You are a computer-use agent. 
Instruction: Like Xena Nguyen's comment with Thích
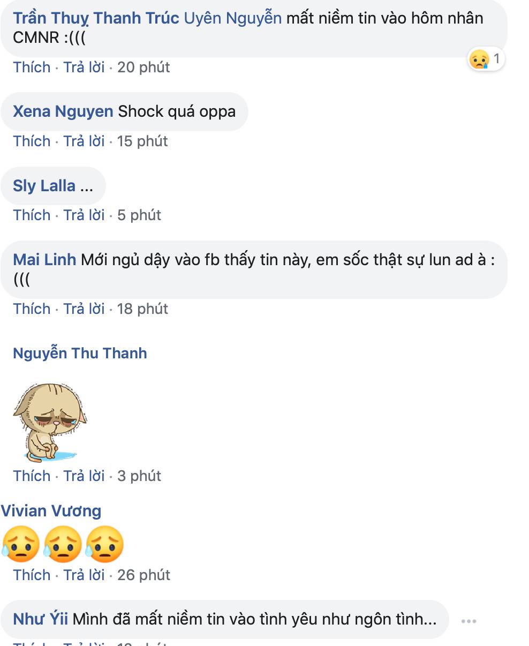tap(32, 141)
